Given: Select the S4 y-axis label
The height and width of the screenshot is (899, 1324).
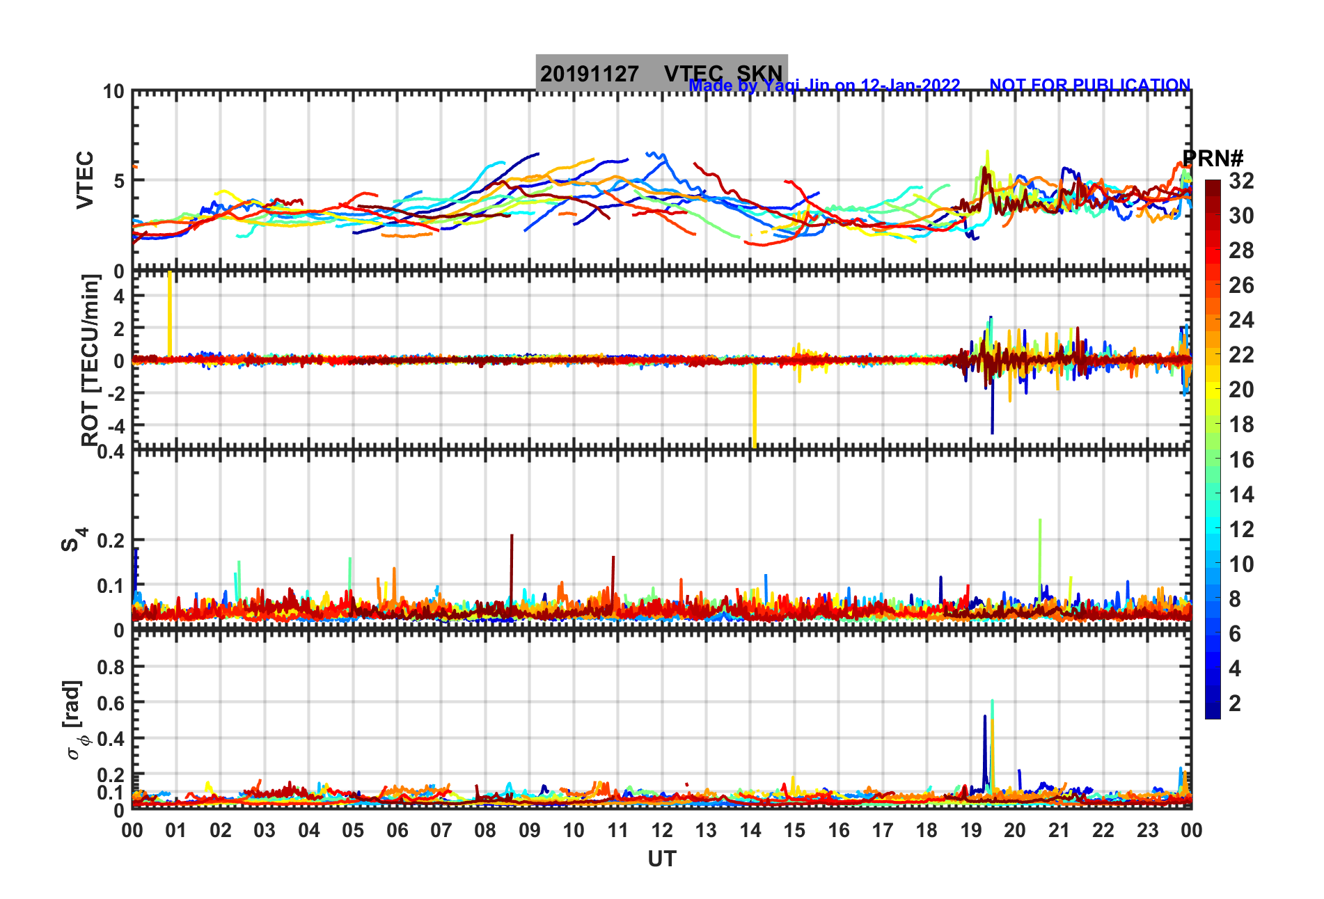Looking at the screenshot, I should click(73, 539).
